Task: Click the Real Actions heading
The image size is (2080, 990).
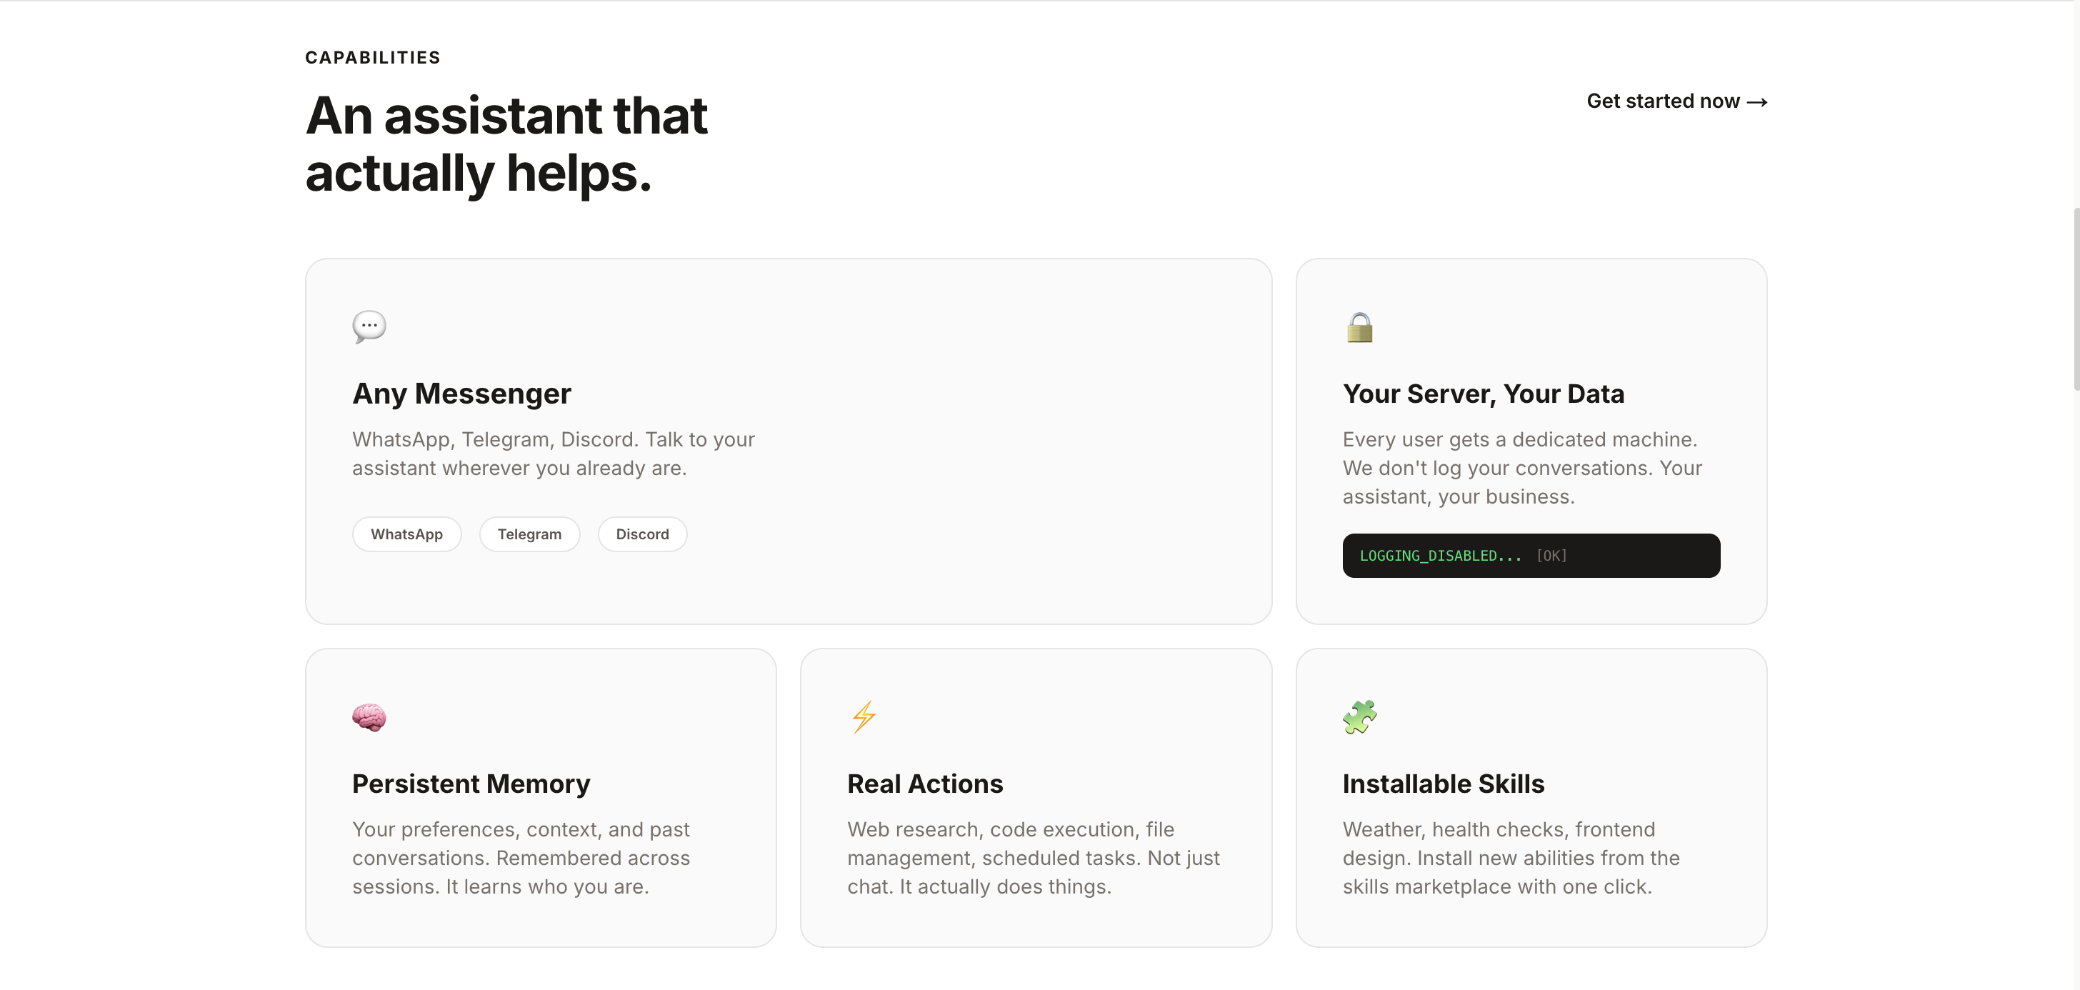Action: [924, 784]
